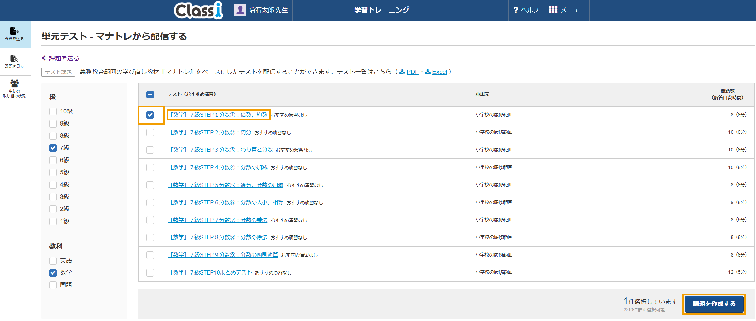Check the STEP 3 わり算と分数 row checkbox
The height and width of the screenshot is (321, 756).
pos(150,150)
